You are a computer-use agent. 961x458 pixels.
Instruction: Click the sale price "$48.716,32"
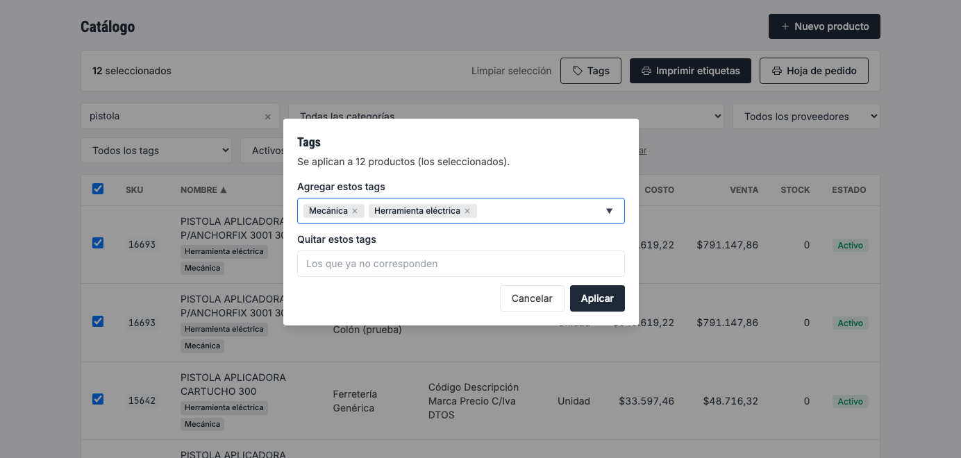(730, 401)
